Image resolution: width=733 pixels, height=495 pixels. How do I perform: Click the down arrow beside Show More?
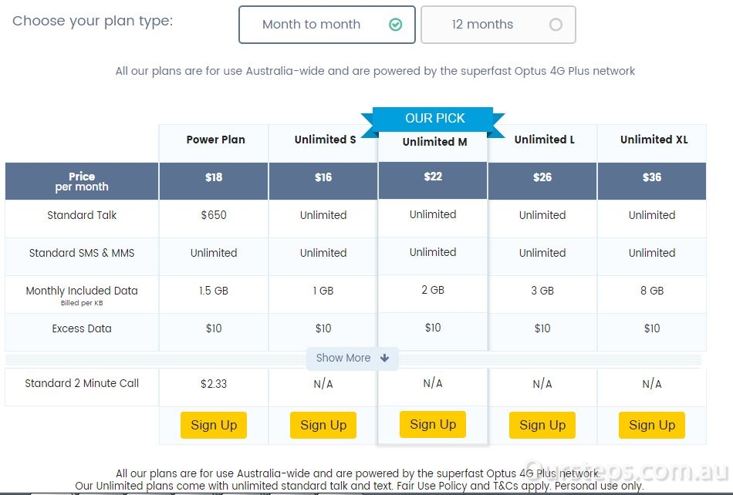(385, 359)
